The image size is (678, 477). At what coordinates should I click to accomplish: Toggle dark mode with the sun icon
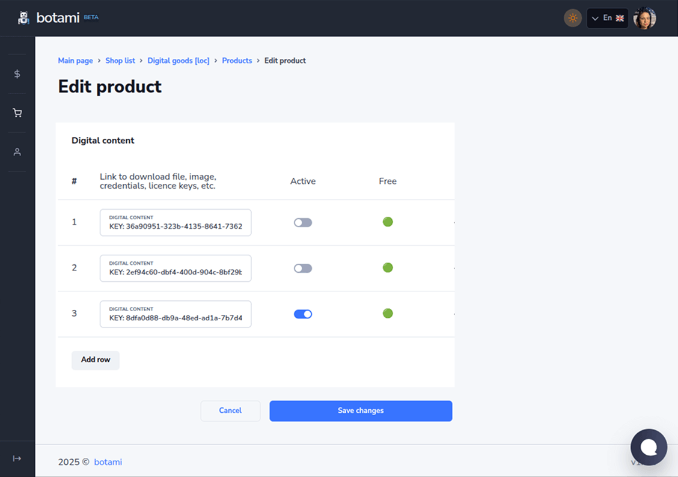coord(572,18)
